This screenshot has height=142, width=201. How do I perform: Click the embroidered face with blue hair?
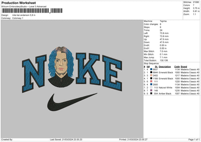click(61, 67)
